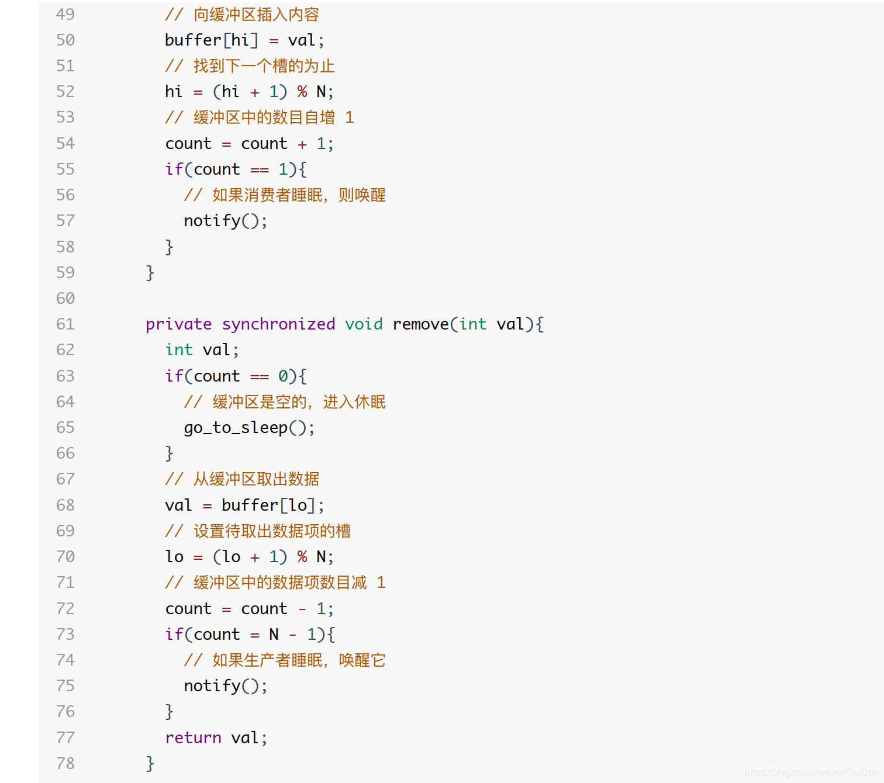This screenshot has height=783, width=884.
Task: Click comment '// 缓冲区中的数目自增 1'
Action: coord(260,117)
